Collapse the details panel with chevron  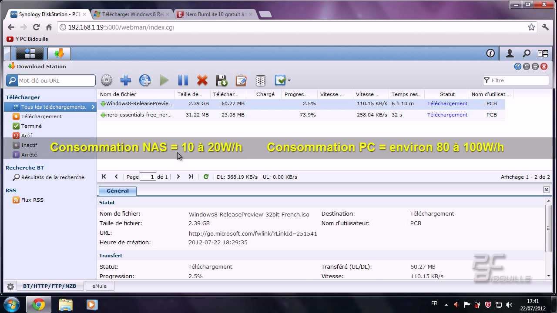coord(546,190)
